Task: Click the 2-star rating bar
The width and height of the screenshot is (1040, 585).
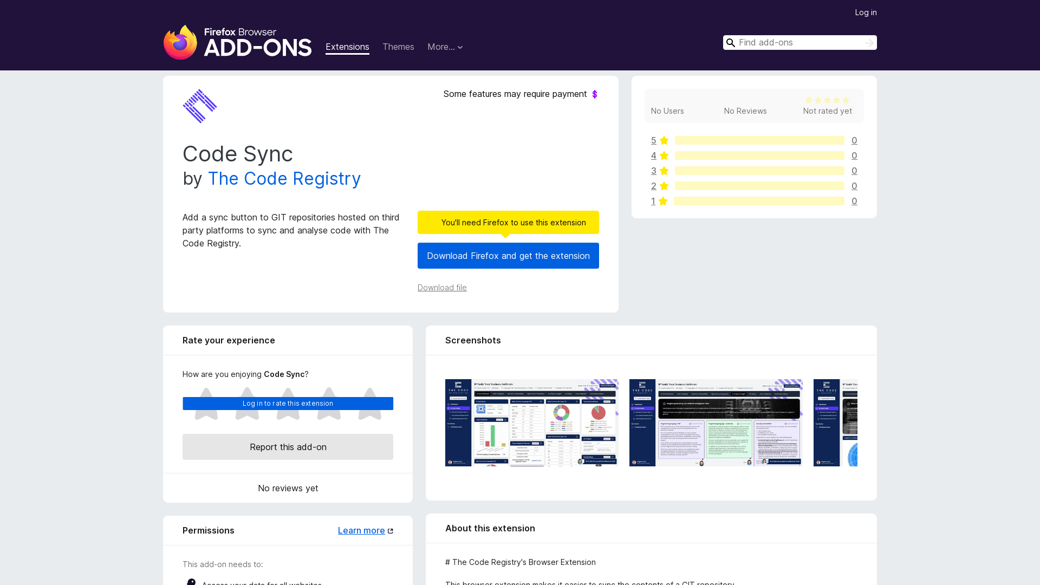Action: tap(759, 186)
